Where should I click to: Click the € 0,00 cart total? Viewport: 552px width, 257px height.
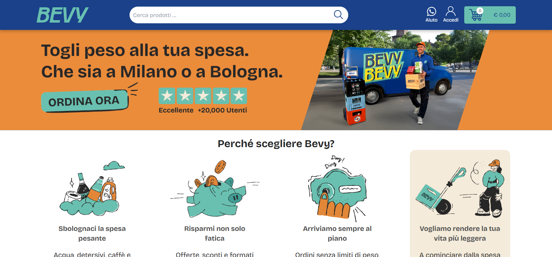(502, 15)
